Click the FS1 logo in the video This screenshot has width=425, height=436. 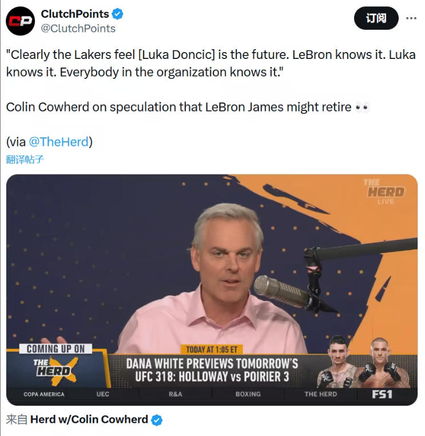tap(382, 394)
